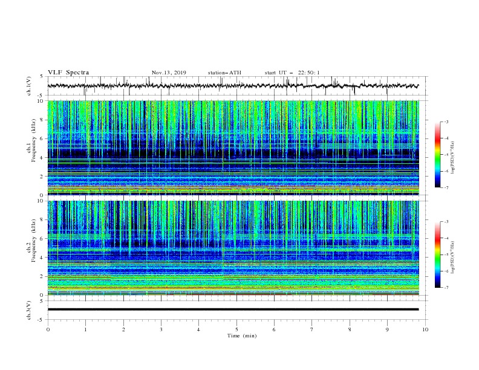Click the ch.1 voltage waveform trace
The width and height of the screenshot is (479, 370).
point(233,86)
